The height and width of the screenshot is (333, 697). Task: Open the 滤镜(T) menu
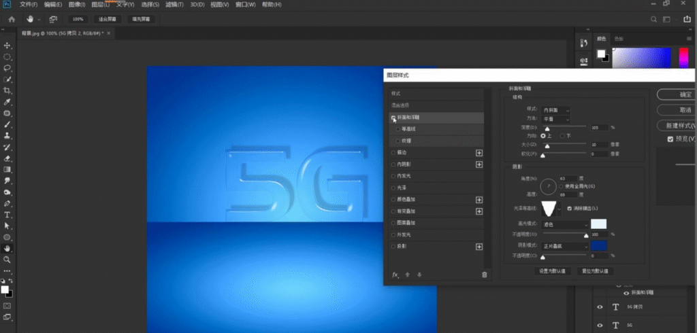click(174, 5)
